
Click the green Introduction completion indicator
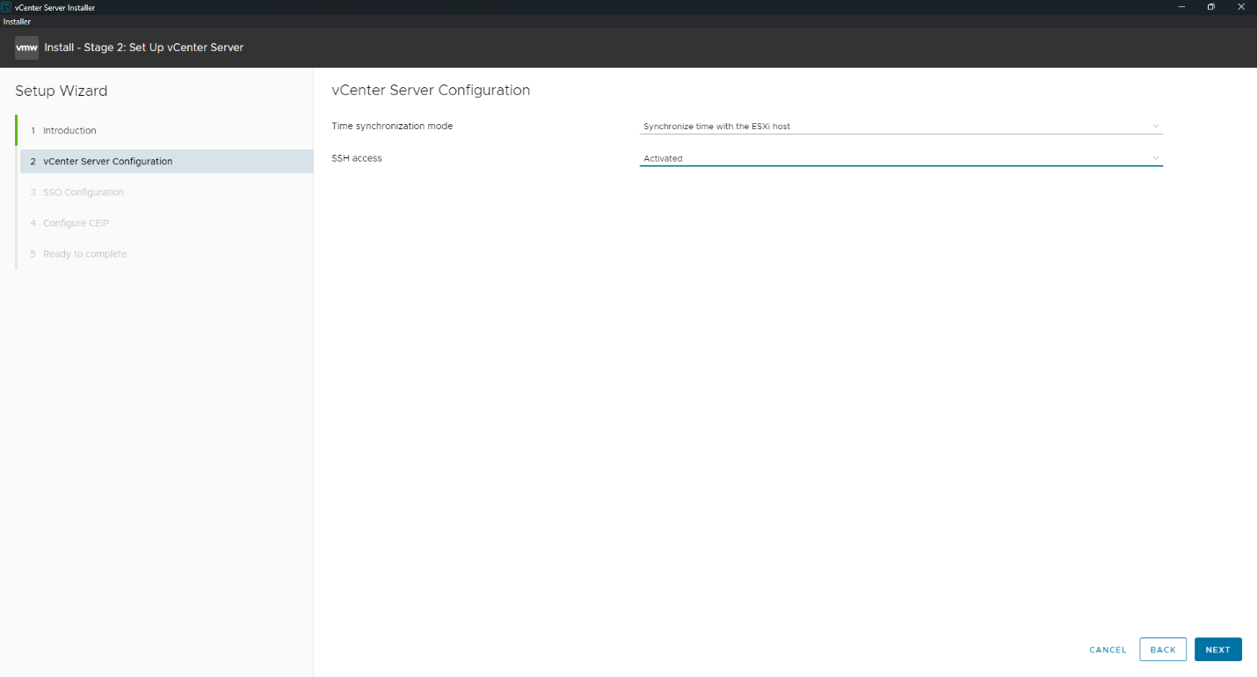click(17, 130)
